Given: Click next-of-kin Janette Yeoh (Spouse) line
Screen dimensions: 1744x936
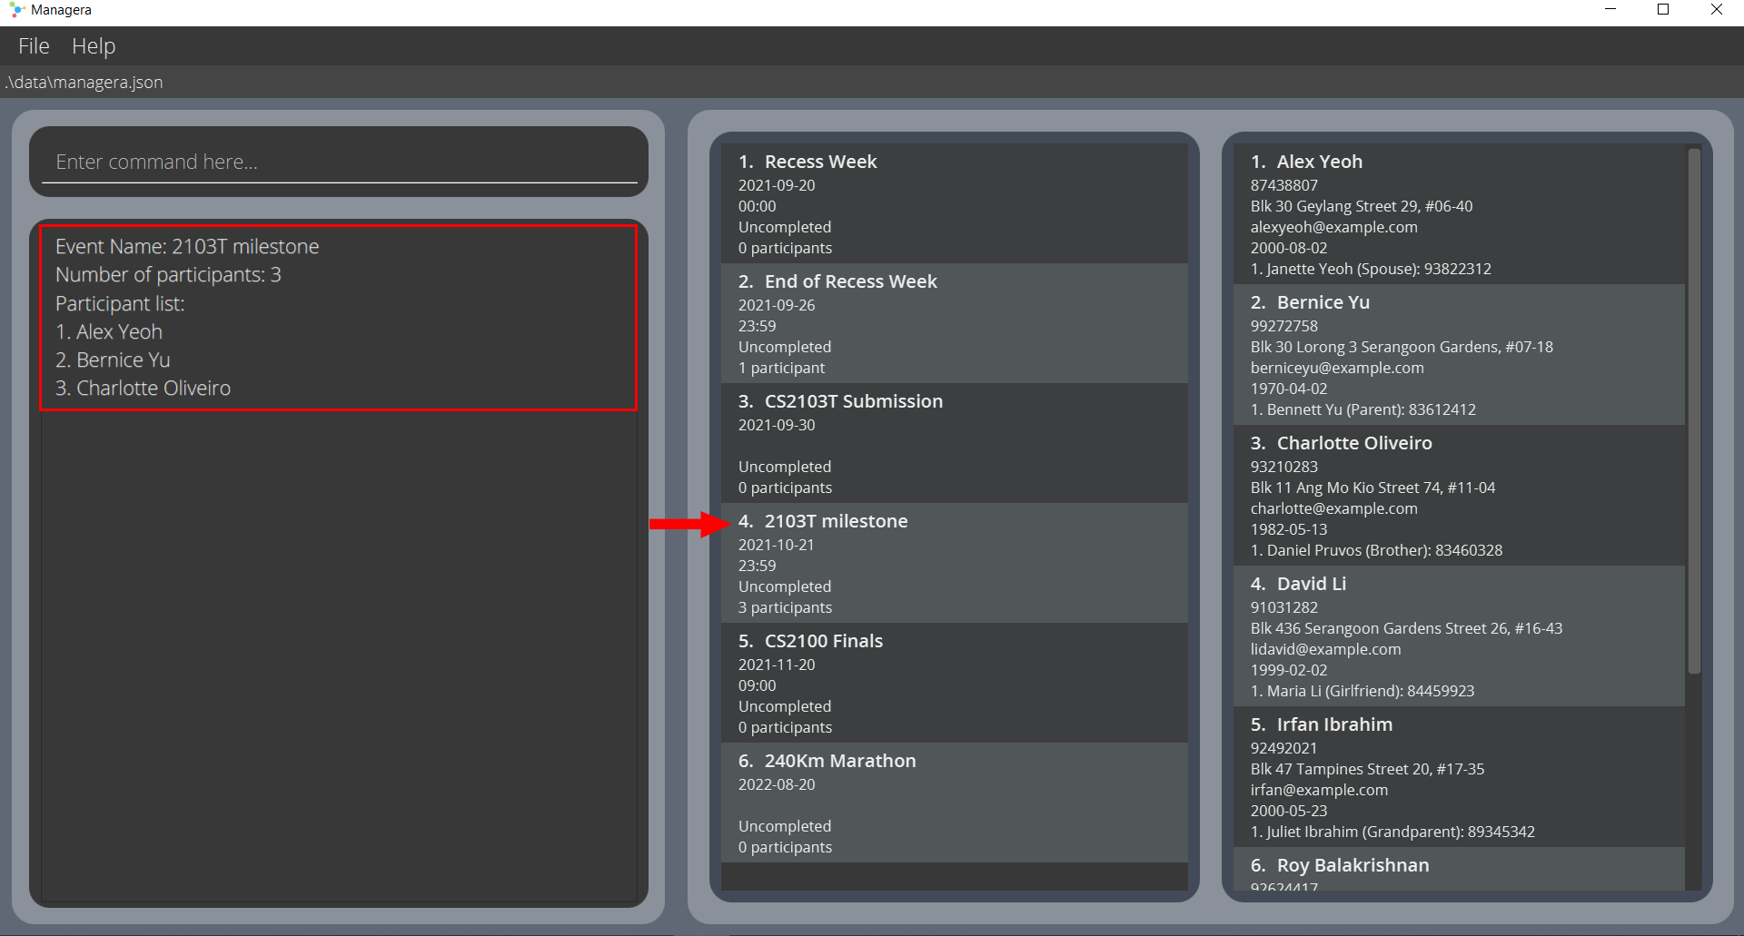Looking at the screenshot, I should [1371, 269].
